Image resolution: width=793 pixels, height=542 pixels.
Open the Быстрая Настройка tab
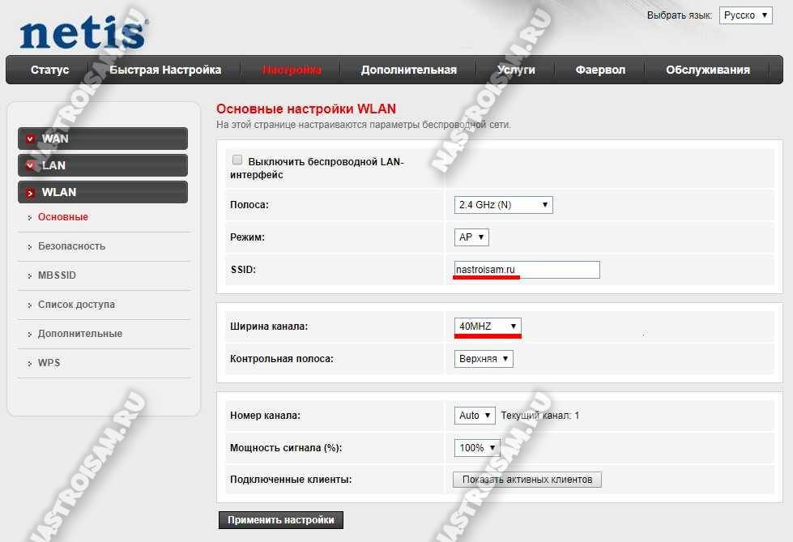pyautogui.click(x=165, y=70)
